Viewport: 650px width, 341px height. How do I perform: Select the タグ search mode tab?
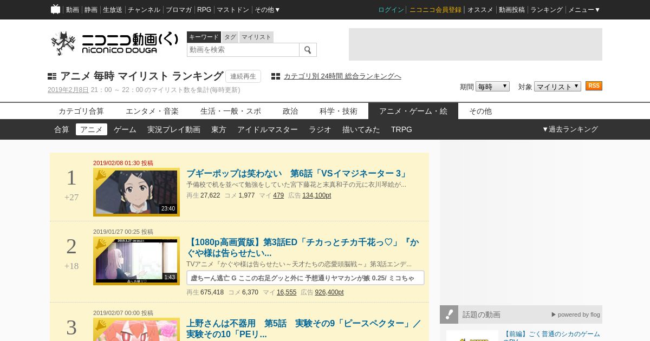coord(230,37)
